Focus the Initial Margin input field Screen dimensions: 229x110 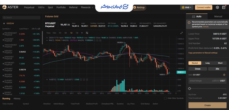point(207,81)
